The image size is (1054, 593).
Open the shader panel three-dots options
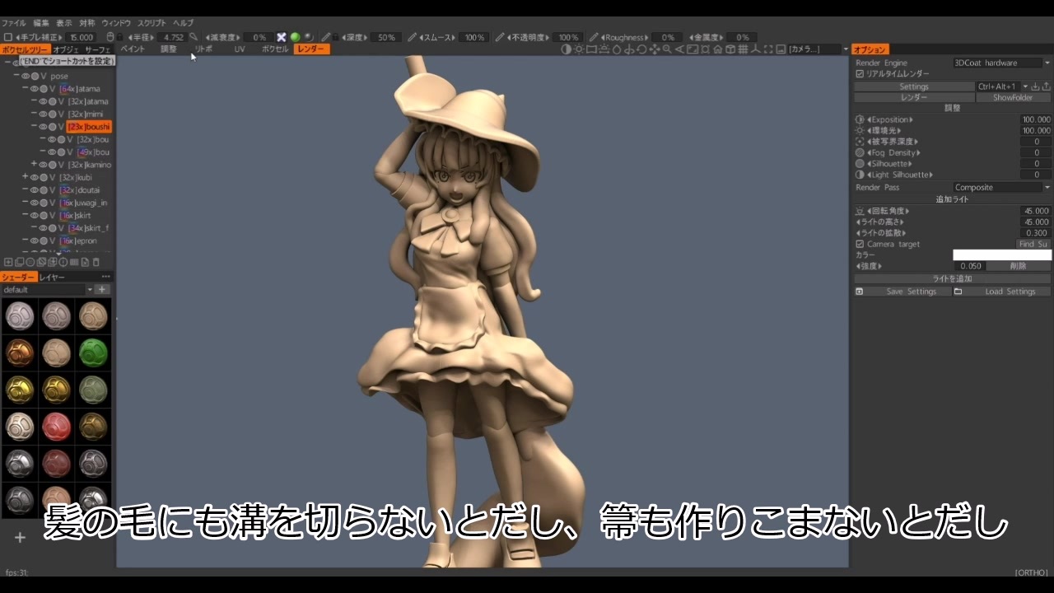(105, 278)
